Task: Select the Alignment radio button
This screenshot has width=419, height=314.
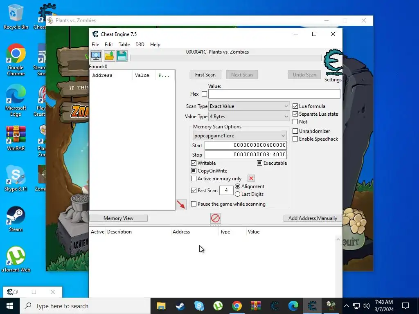Action: 238,186
